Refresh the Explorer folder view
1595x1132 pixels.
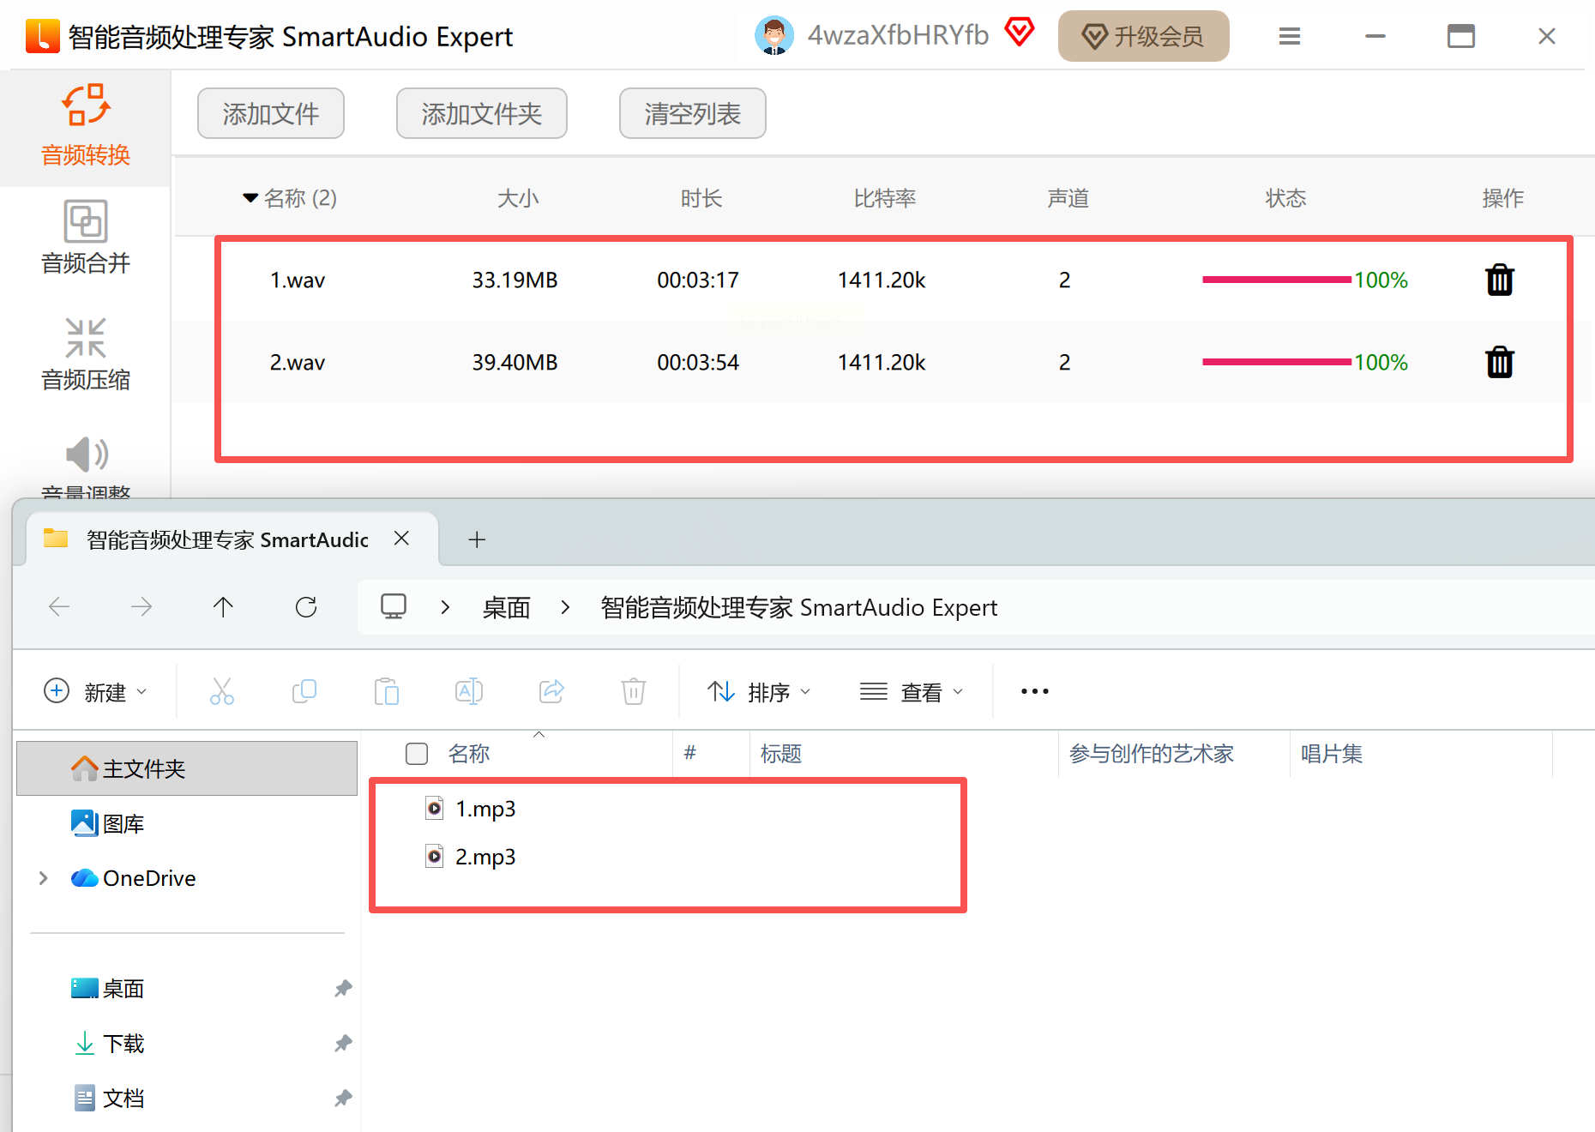(306, 607)
